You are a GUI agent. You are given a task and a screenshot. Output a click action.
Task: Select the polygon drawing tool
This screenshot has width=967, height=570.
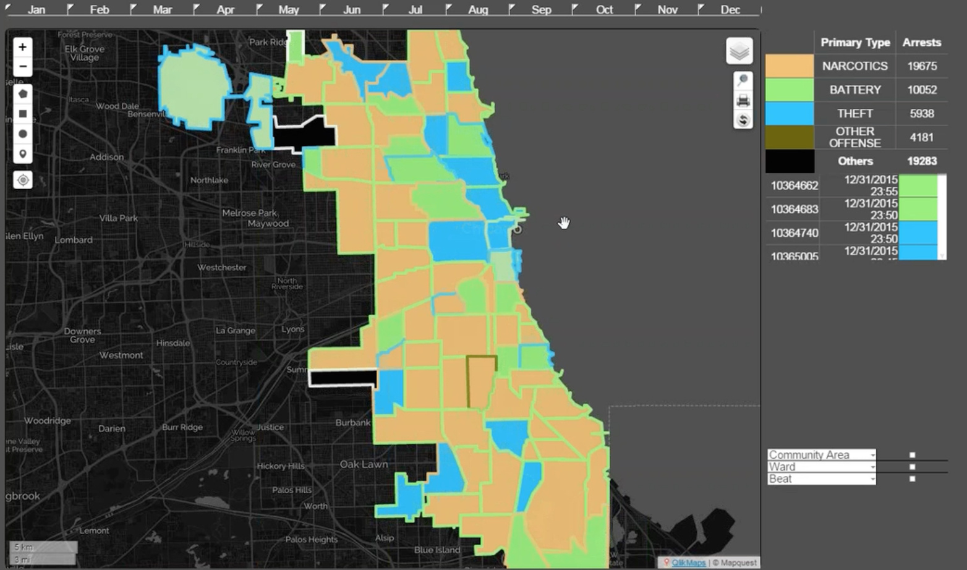coord(23,94)
